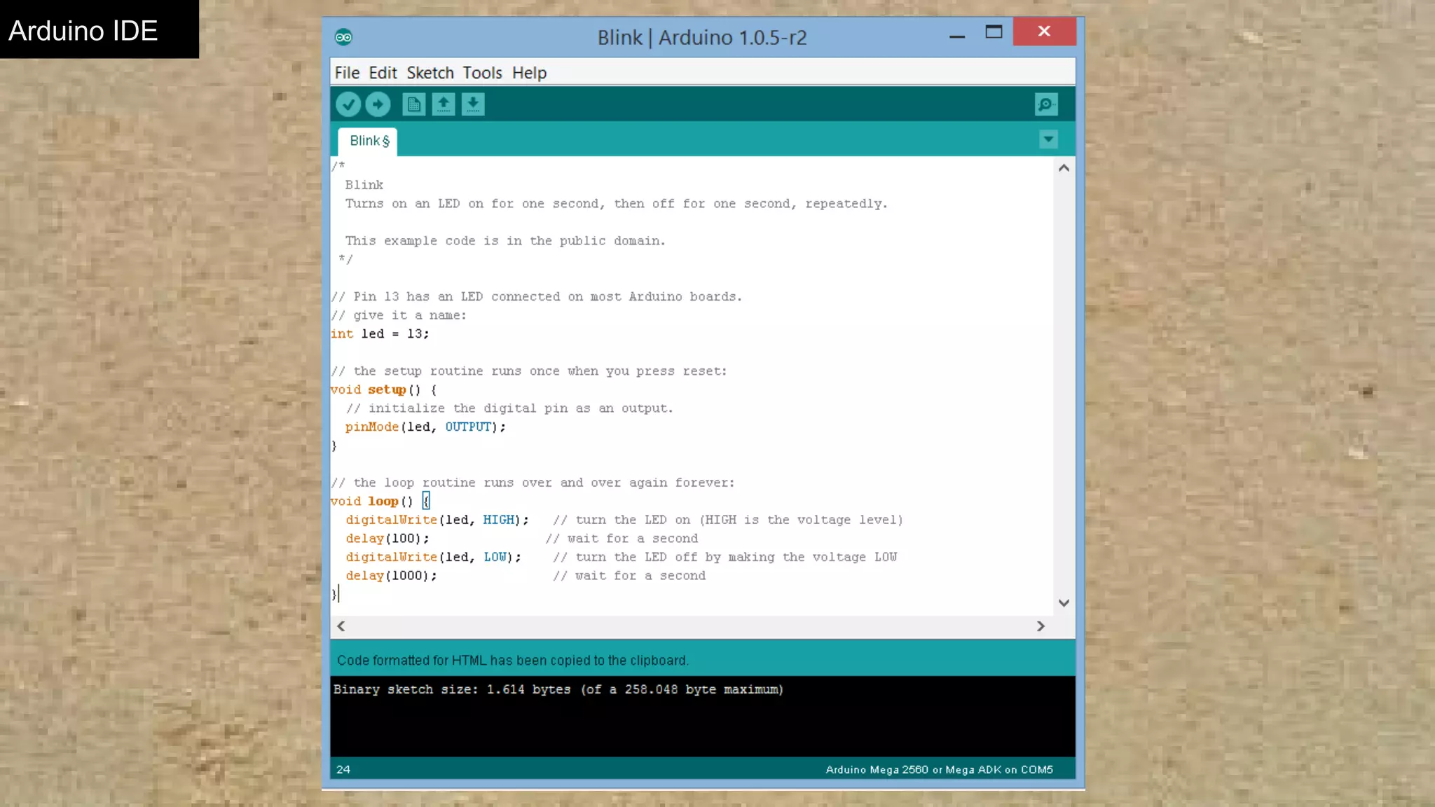Open the Edit menu
Viewport: 1435px width, 807px height.
383,73
